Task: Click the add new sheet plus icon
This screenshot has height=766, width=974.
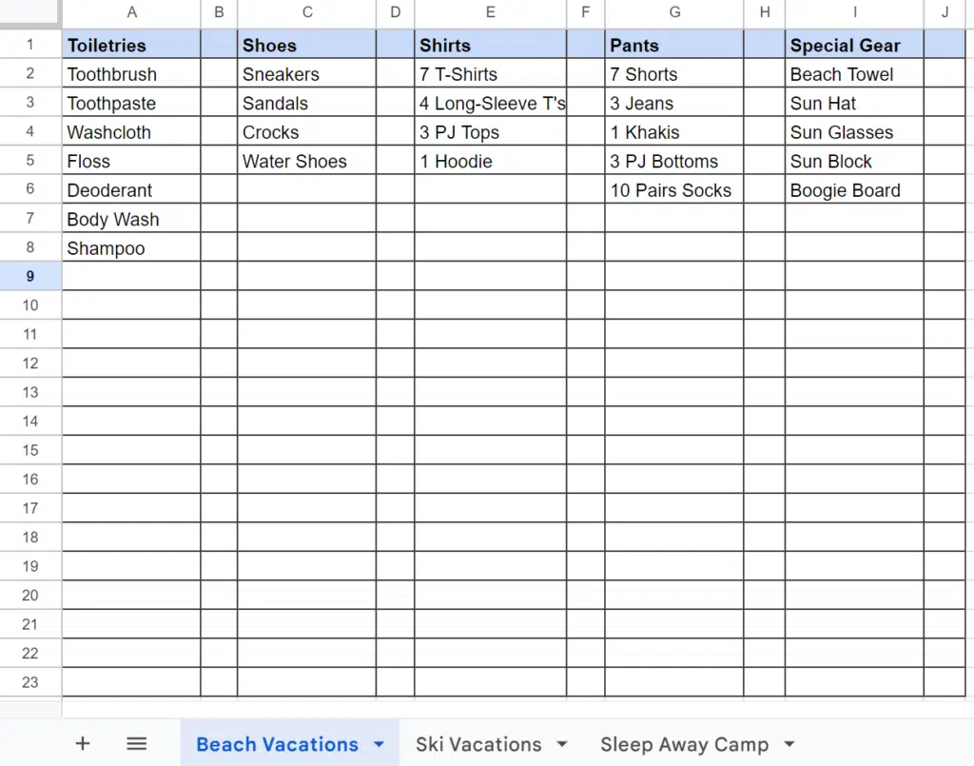Action: click(83, 744)
